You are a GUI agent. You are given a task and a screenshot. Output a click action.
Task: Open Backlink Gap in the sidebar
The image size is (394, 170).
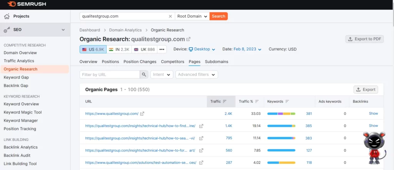point(16,86)
